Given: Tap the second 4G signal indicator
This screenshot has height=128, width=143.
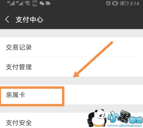Looking at the screenshot, I should tap(20, 3).
